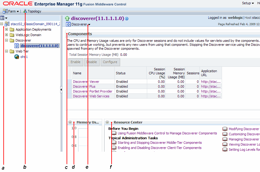Collapse the stacc02_ClassicDomain farm node

point(2,24)
